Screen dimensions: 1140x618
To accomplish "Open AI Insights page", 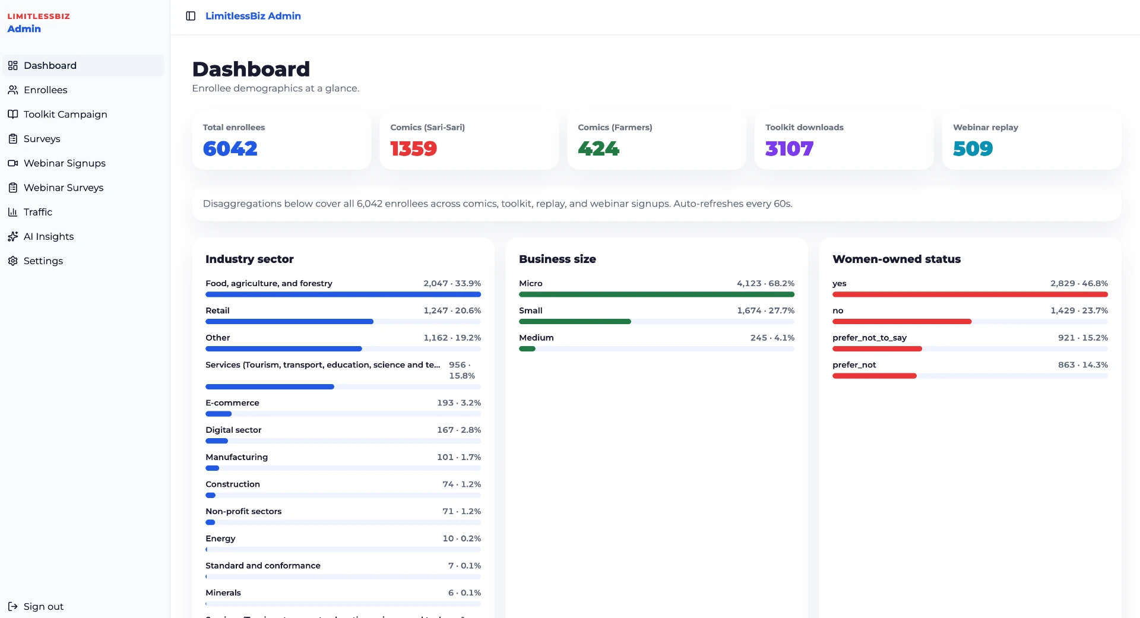I will (83, 236).
